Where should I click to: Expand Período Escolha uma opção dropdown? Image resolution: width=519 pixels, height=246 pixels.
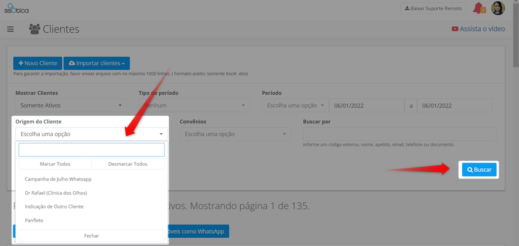295,106
